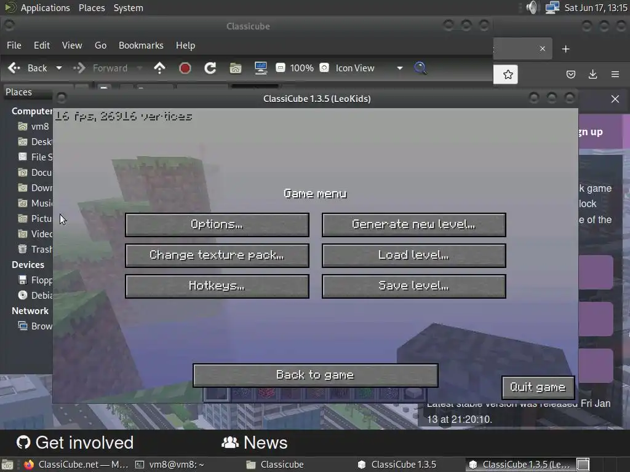Select Debian disc in sidebar
630x472 pixels.
35,296
